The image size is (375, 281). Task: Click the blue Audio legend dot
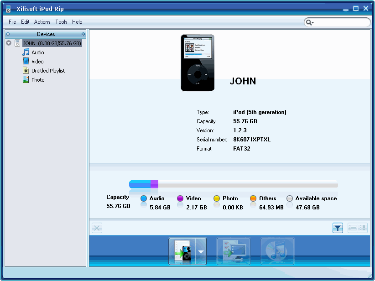click(144, 198)
